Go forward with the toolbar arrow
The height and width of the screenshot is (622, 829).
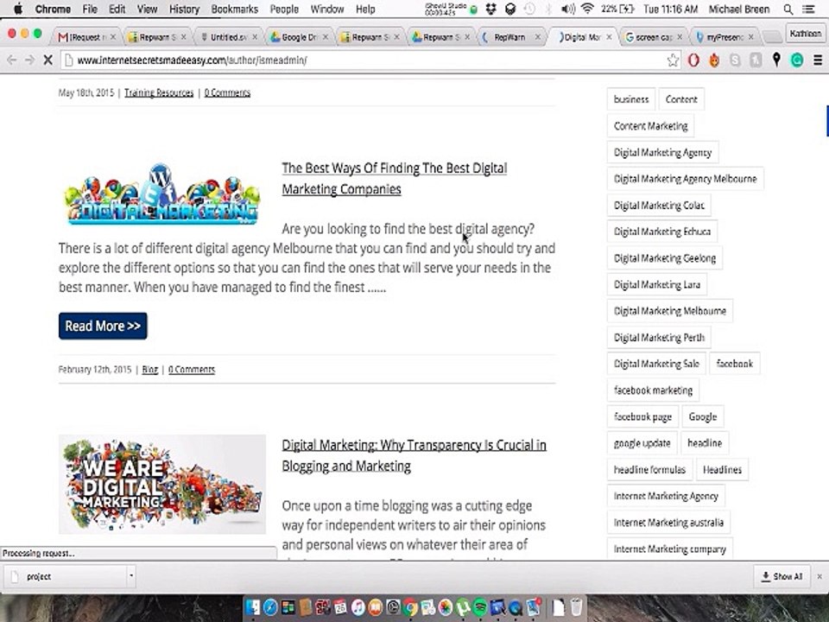pyautogui.click(x=29, y=60)
